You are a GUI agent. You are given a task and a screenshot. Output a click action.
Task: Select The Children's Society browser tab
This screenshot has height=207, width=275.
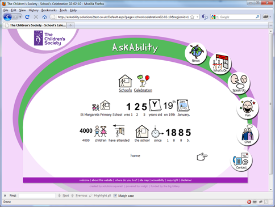pyautogui.click(x=35, y=25)
